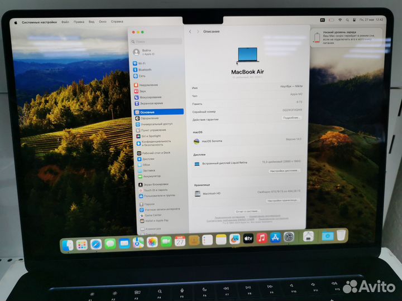The height and width of the screenshot is (301, 402).
Task: Focus the sidebar search field
Action: tap(156, 41)
